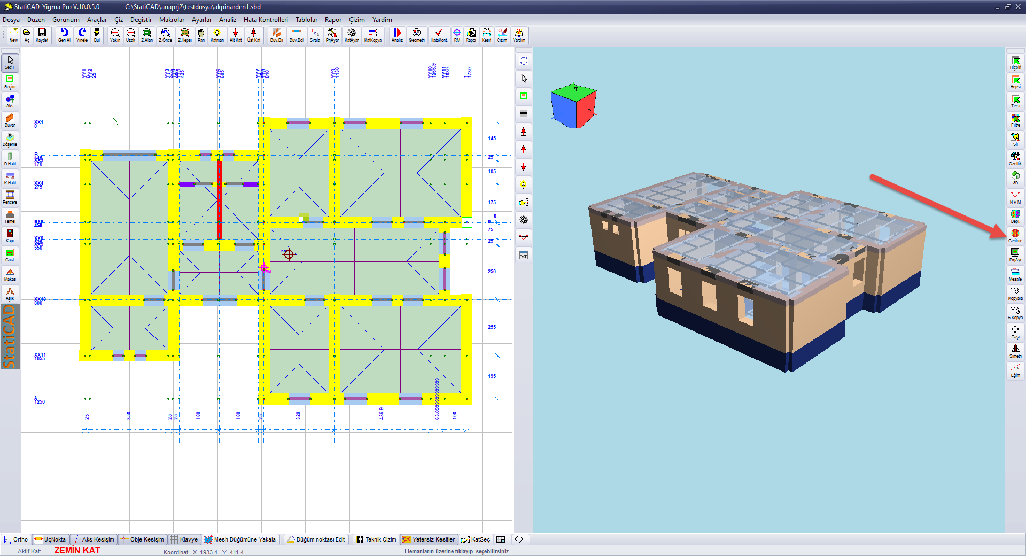Click the Simetri mirror tool
This screenshot has width=1026, height=556.
point(1015,351)
